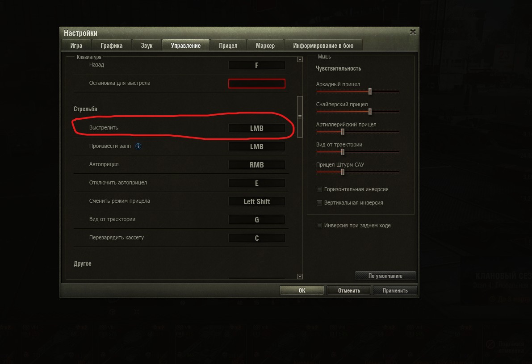This screenshot has height=364, width=532.
Task: Open the Прицел tab
Action: 228,46
